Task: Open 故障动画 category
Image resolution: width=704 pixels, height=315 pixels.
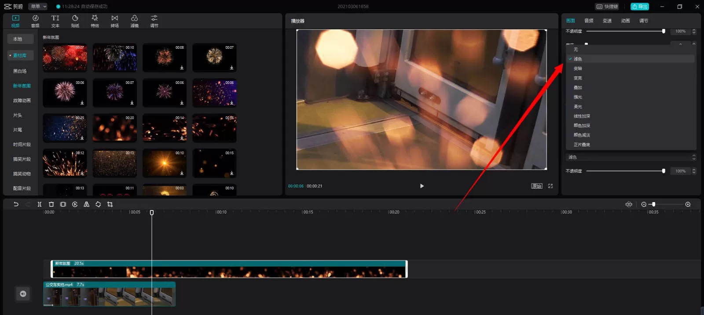Action: (22, 101)
